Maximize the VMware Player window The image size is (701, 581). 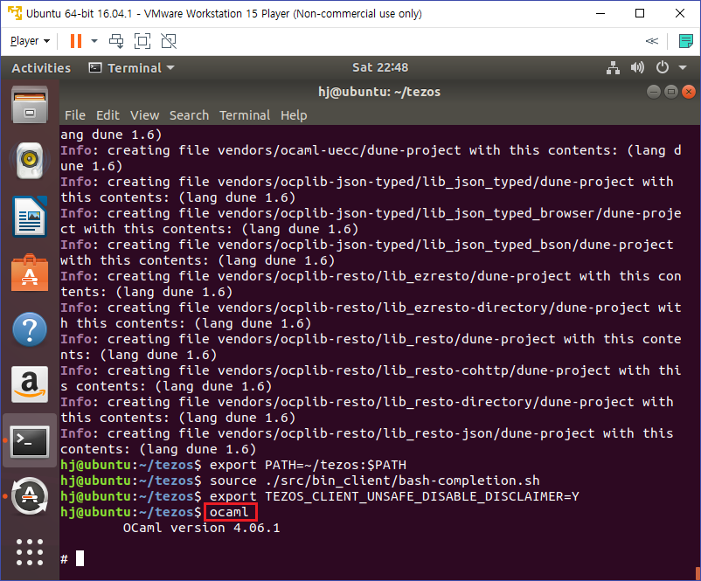[x=640, y=13]
